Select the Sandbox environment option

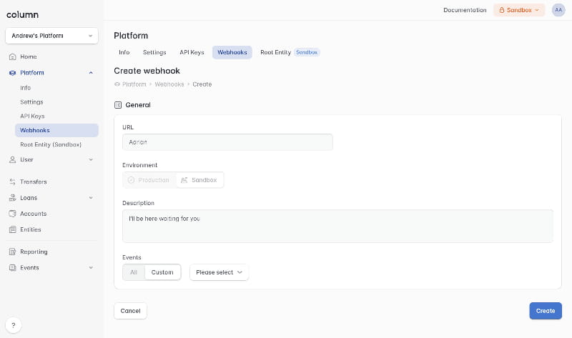[x=199, y=180]
